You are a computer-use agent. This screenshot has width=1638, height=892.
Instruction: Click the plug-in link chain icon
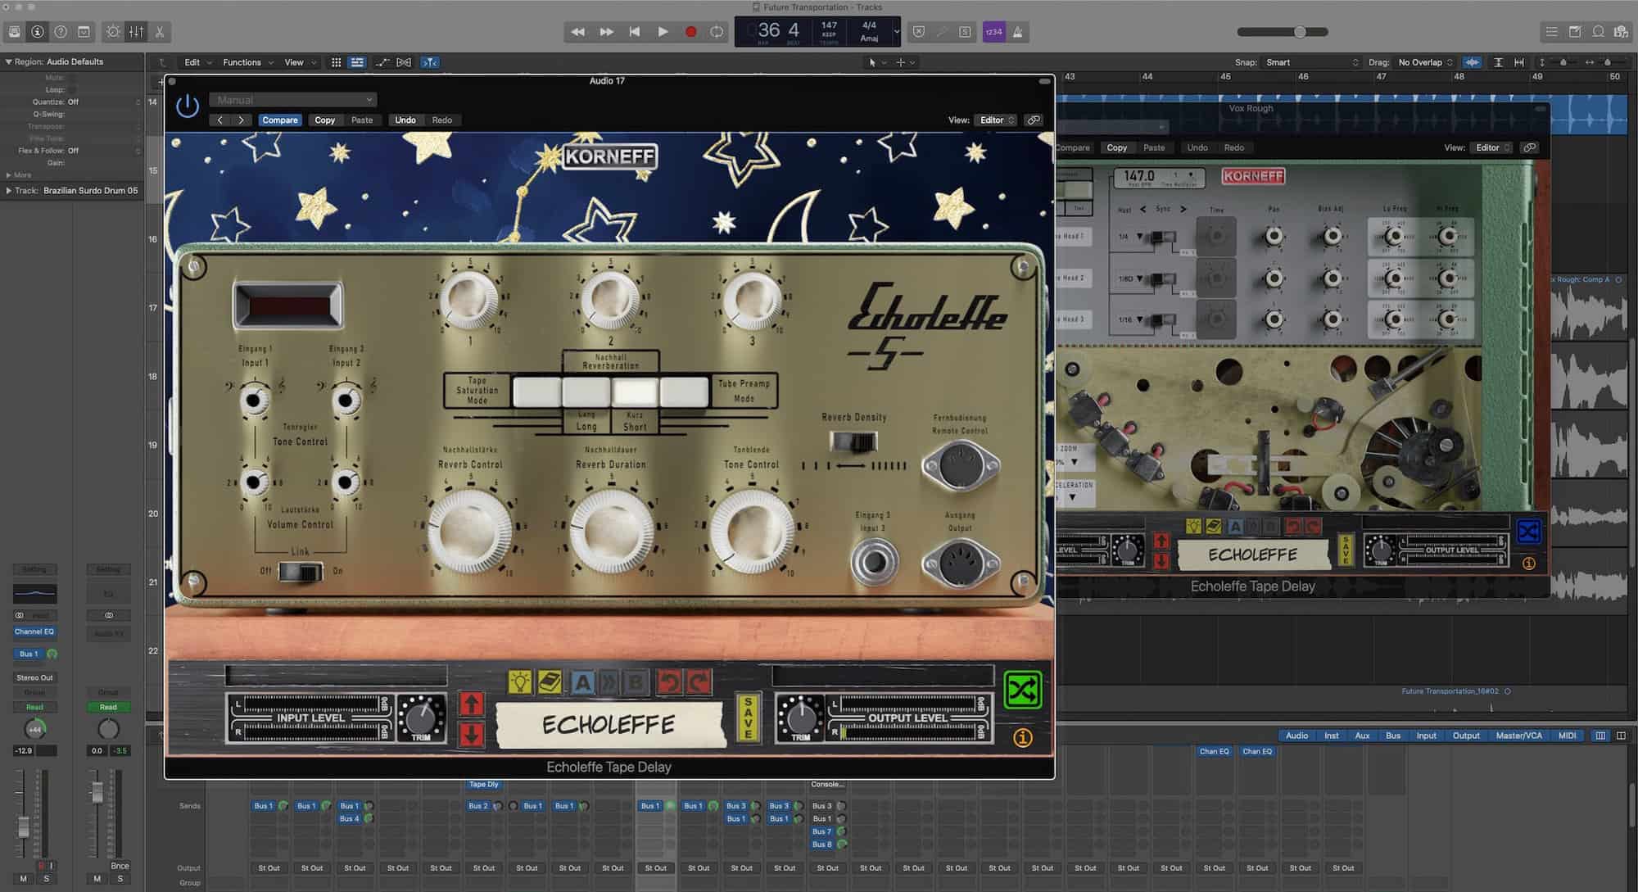pos(1034,120)
